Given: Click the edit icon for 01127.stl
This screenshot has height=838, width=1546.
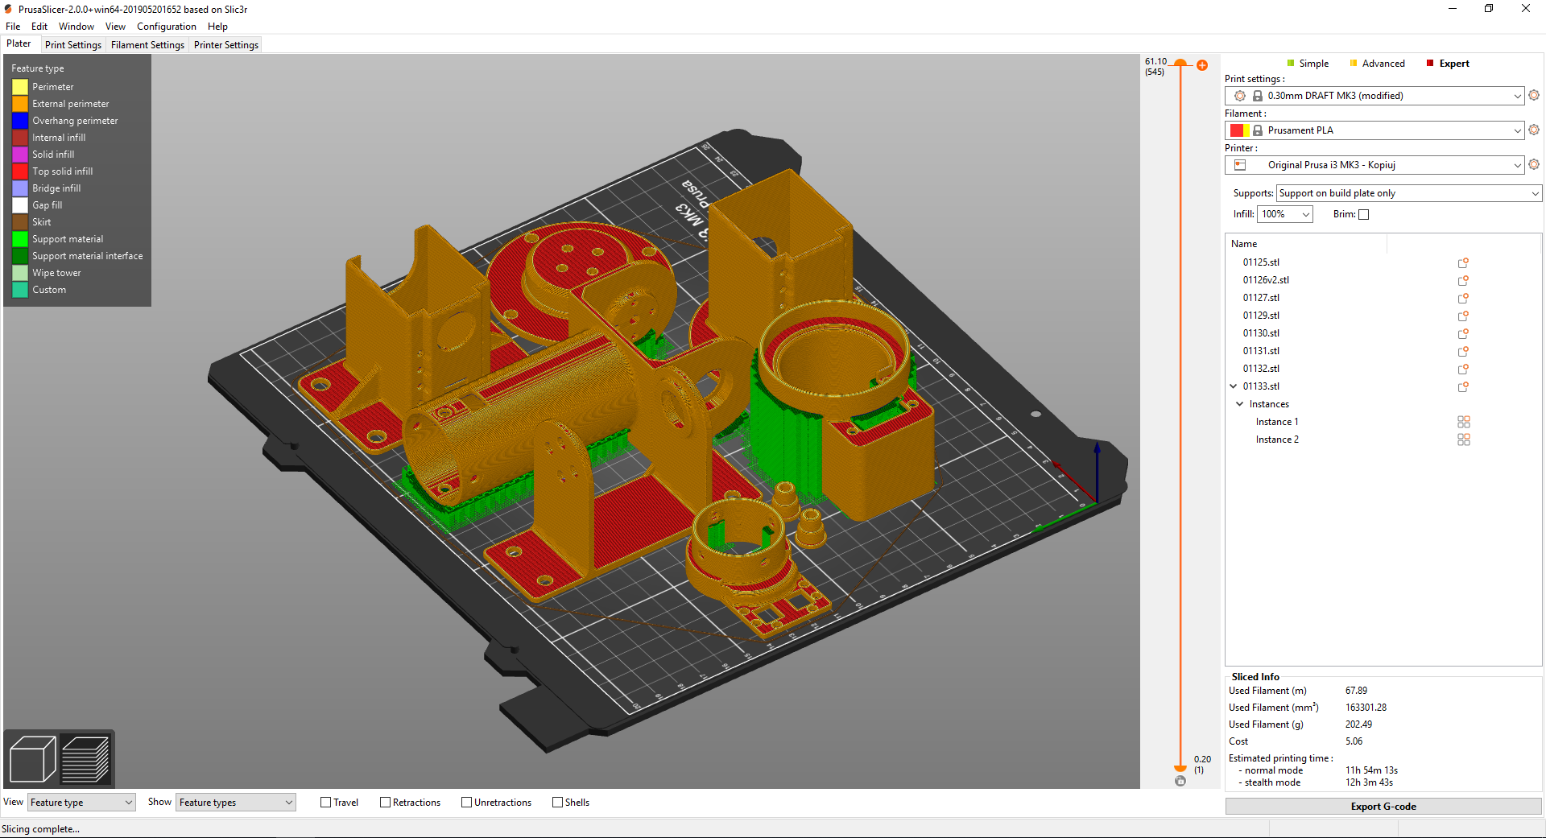Looking at the screenshot, I should (1463, 299).
